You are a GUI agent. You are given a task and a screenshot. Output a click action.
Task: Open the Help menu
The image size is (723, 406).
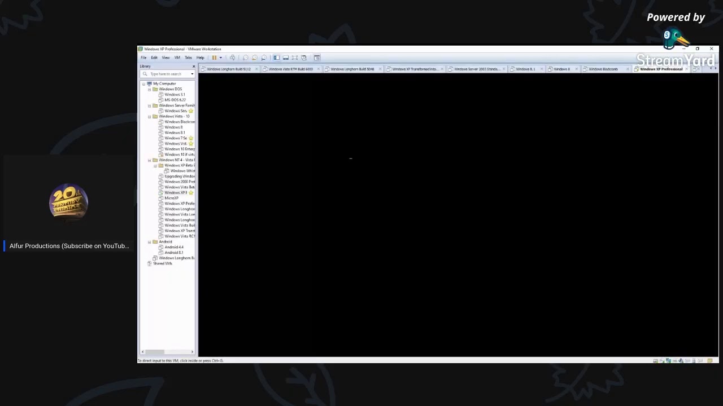click(201, 58)
